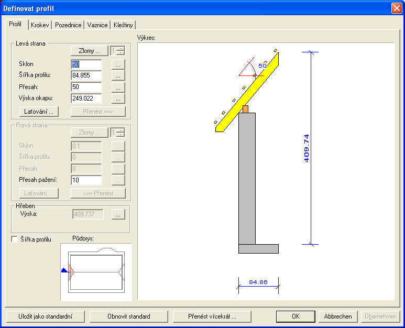This screenshot has width=405, height=328.
Task: Enable the Šířka profilu checkbox
Action: coord(15,239)
